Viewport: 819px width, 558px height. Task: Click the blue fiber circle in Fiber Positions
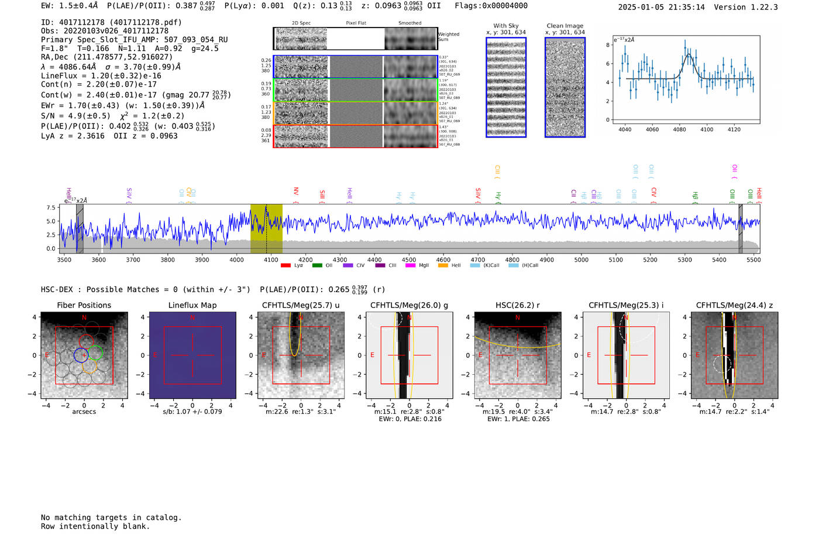click(x=81, y=355)
